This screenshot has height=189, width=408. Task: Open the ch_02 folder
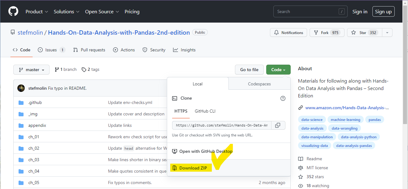[34, 148]
